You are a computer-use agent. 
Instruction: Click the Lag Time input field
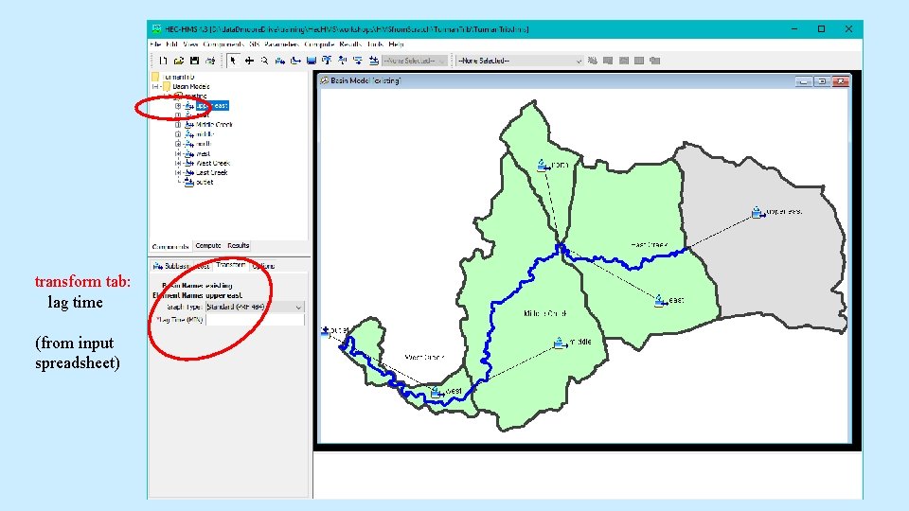[255, 319]
